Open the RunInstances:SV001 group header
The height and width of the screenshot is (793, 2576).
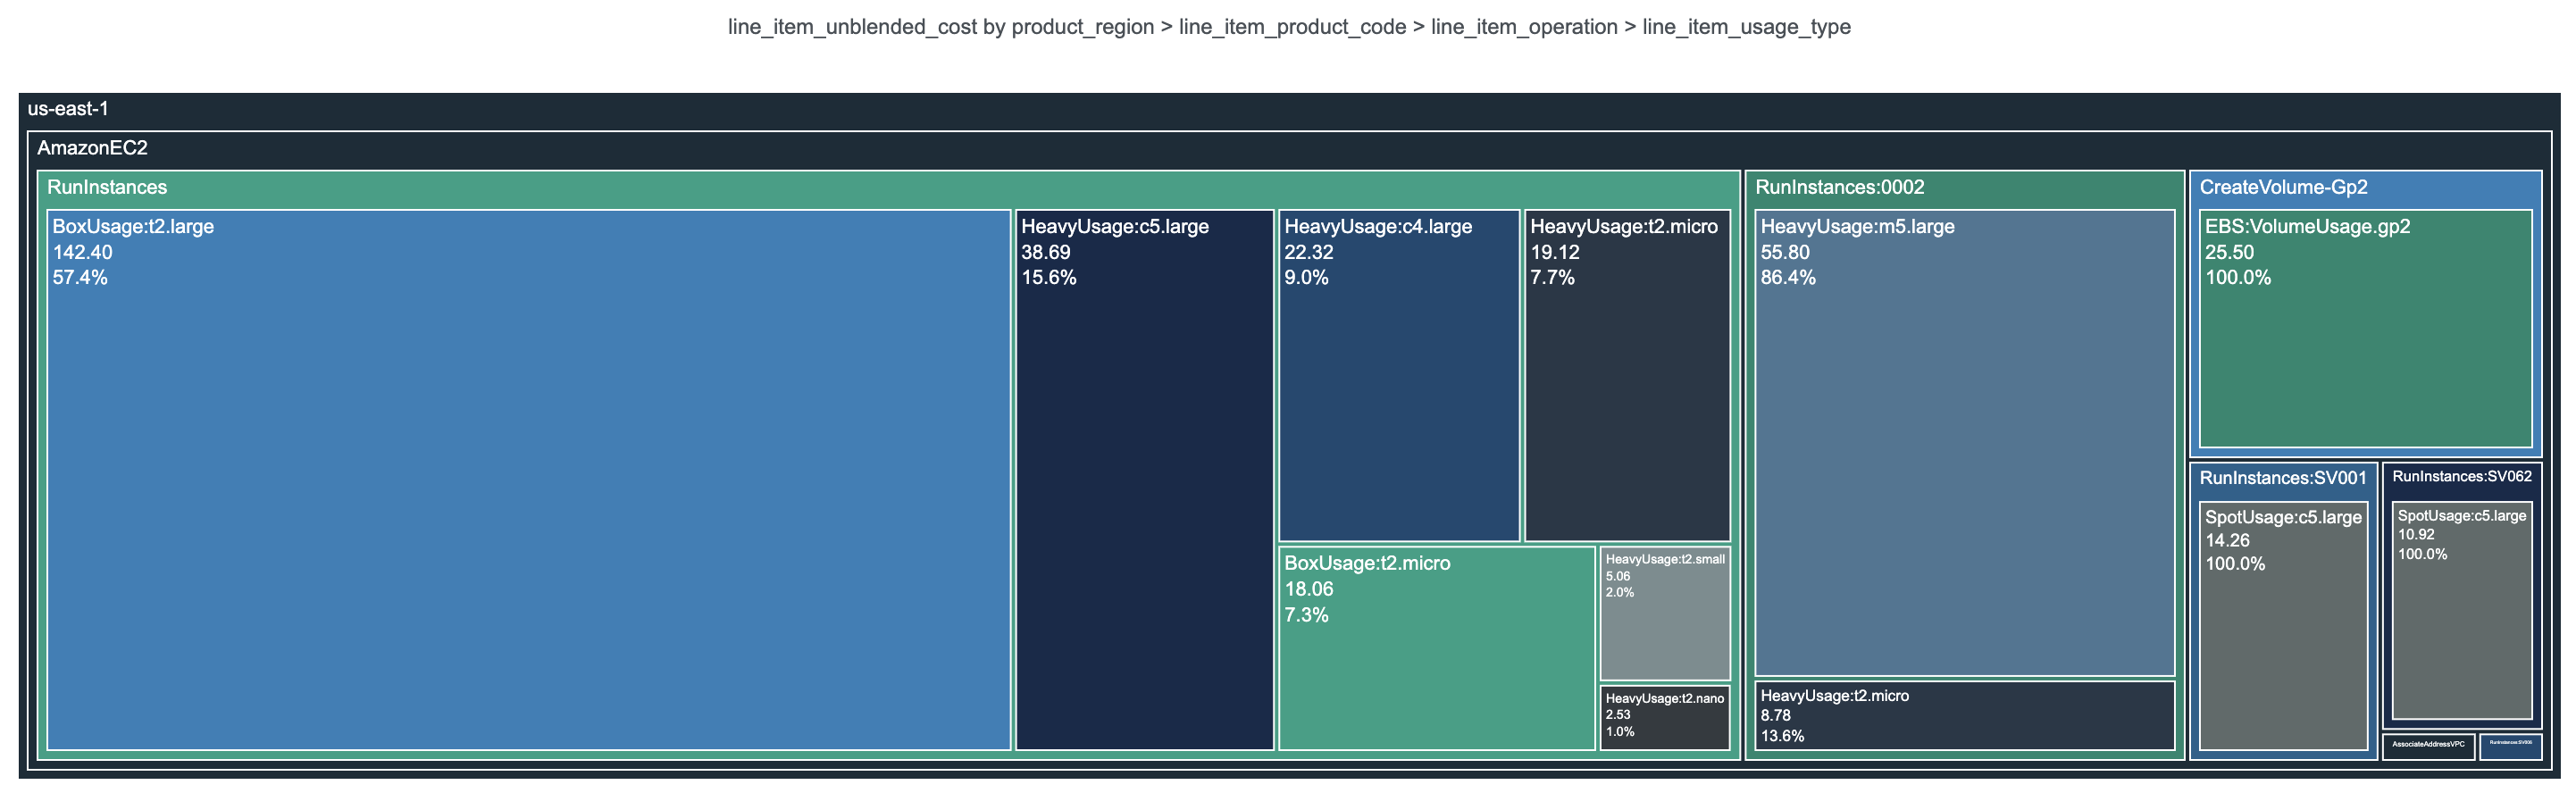(2282, 478)
